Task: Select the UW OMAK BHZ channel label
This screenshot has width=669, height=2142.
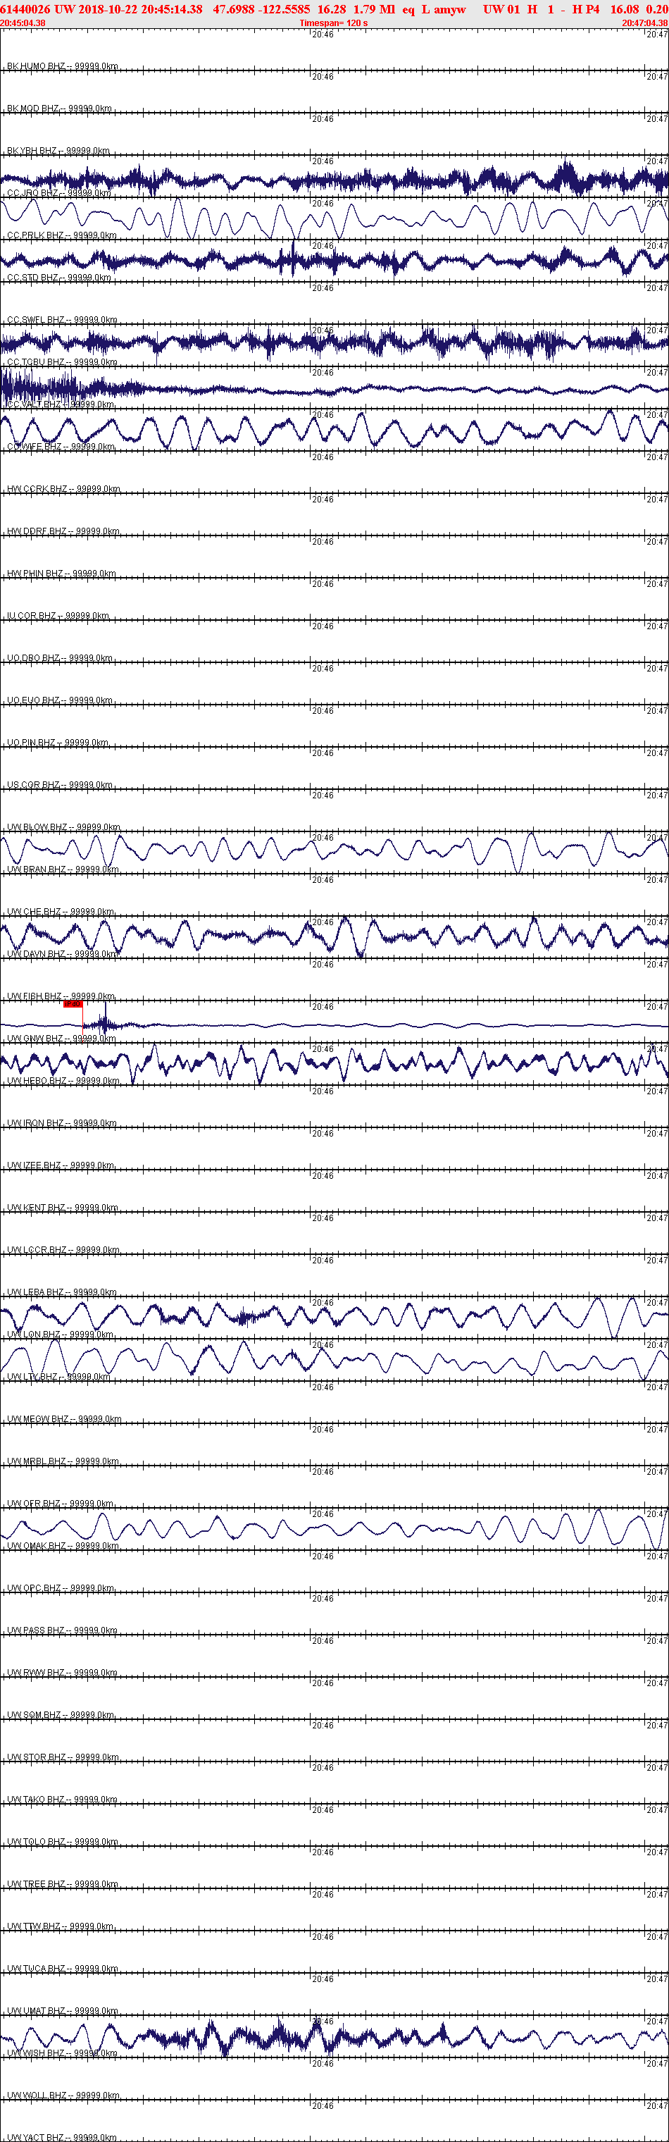Action: [x=63, y=1545]
